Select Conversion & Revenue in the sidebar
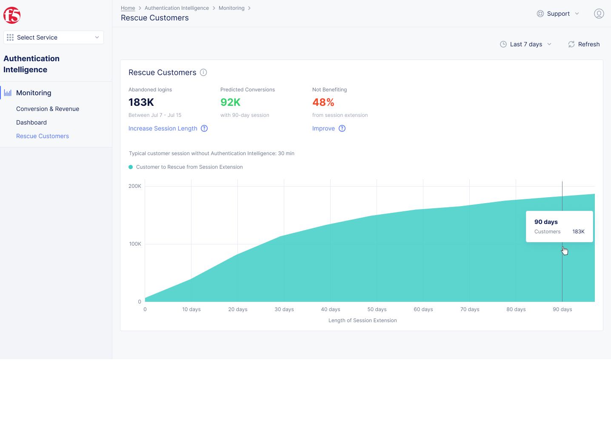 click(47, 109)
